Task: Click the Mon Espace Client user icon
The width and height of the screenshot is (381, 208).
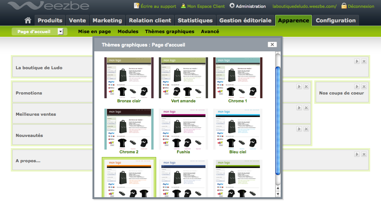Action: [x=183, y=6]
